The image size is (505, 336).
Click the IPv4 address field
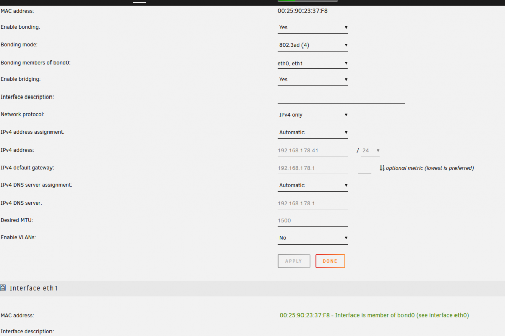tap(313, 151)
